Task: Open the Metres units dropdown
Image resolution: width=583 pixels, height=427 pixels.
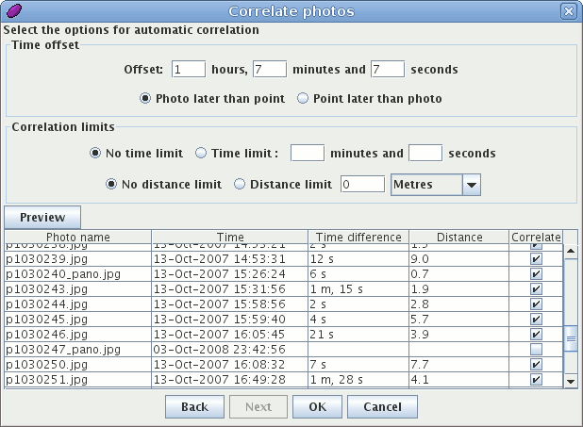Action: click(x=472, y=185)
